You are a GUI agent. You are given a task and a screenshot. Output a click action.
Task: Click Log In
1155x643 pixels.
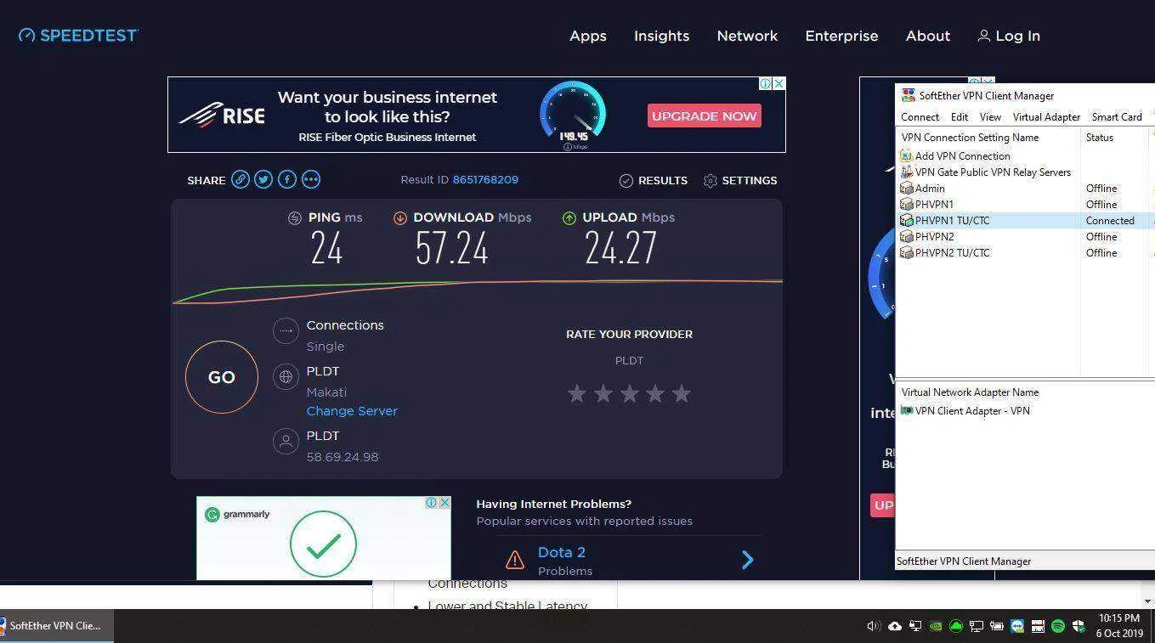click(x=1009, y=36)
